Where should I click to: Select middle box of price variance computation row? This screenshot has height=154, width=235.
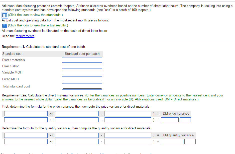[x=77, y=120]
